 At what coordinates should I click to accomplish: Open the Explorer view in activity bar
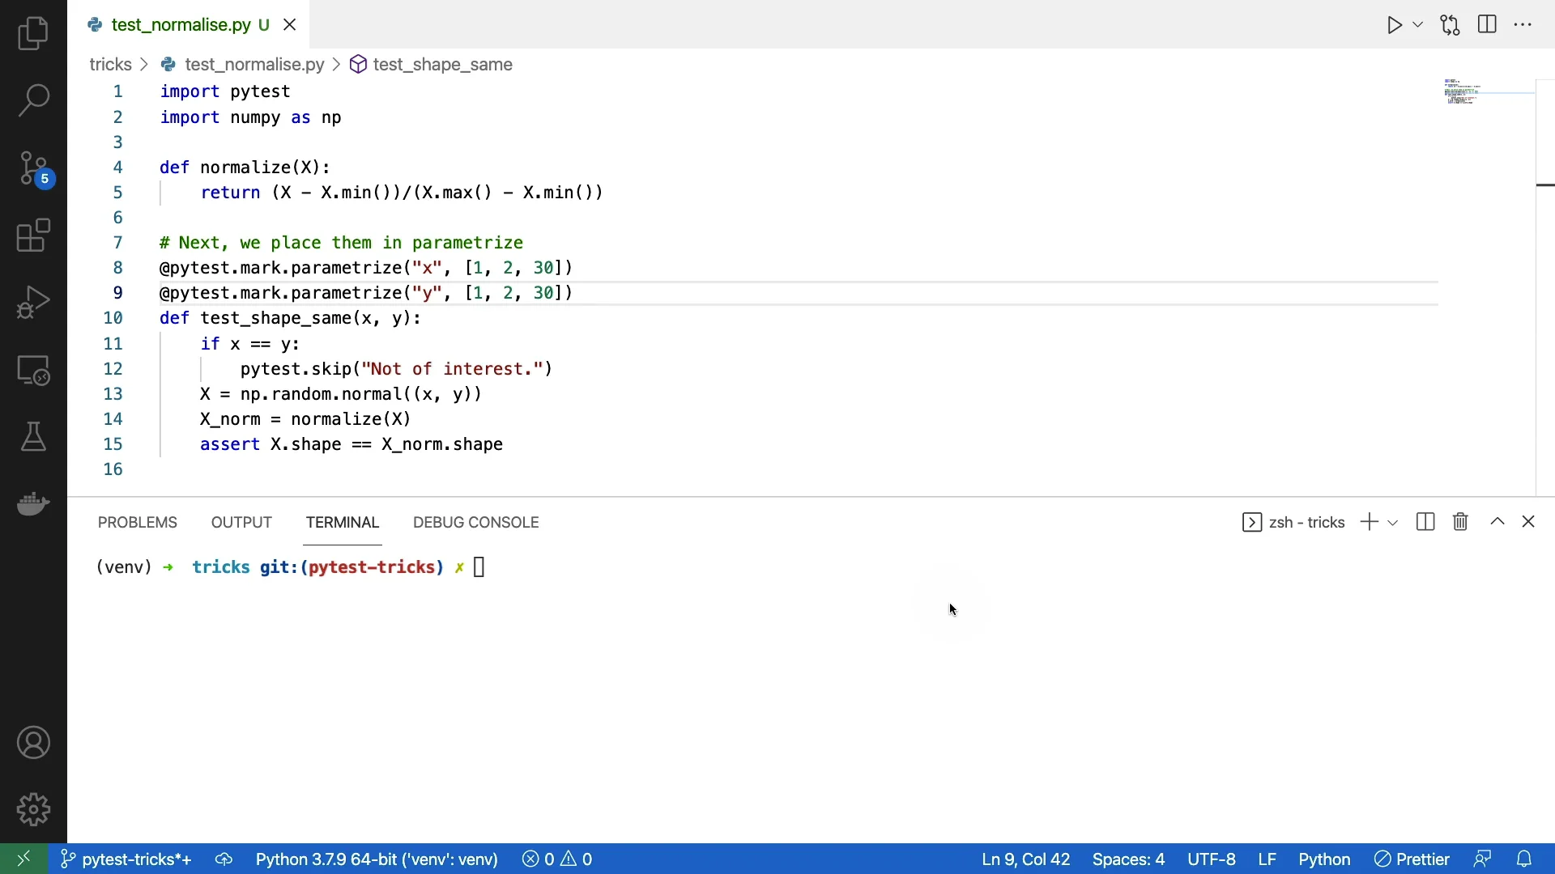coord(33,34)
